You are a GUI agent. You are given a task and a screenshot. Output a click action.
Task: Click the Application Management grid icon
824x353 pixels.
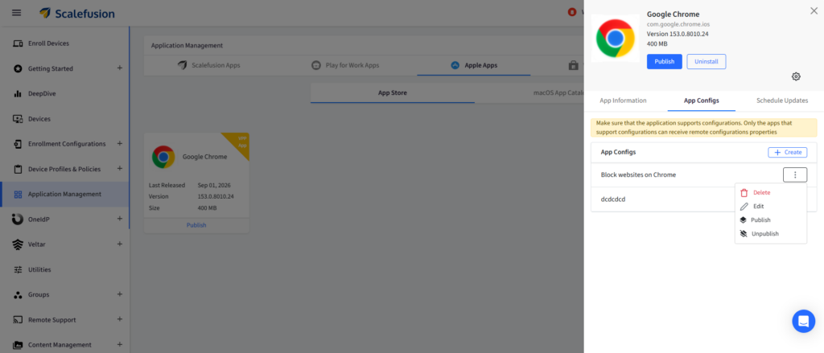pyautogui.click(x=18, y=195)
